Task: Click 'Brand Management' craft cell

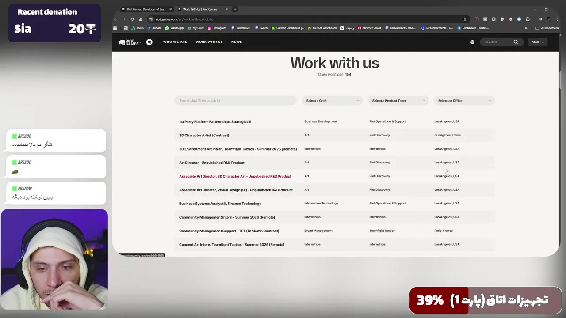Action: tap(318, 231)
